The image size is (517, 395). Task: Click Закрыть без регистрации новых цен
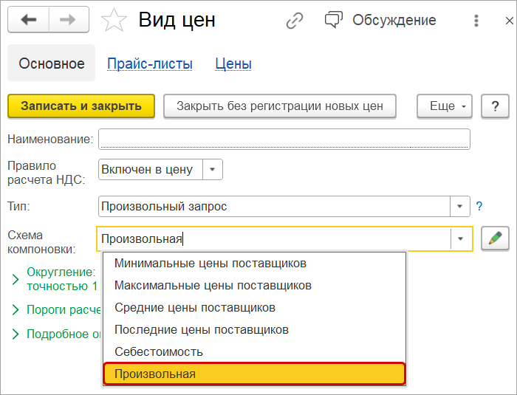tap(280, 106)
